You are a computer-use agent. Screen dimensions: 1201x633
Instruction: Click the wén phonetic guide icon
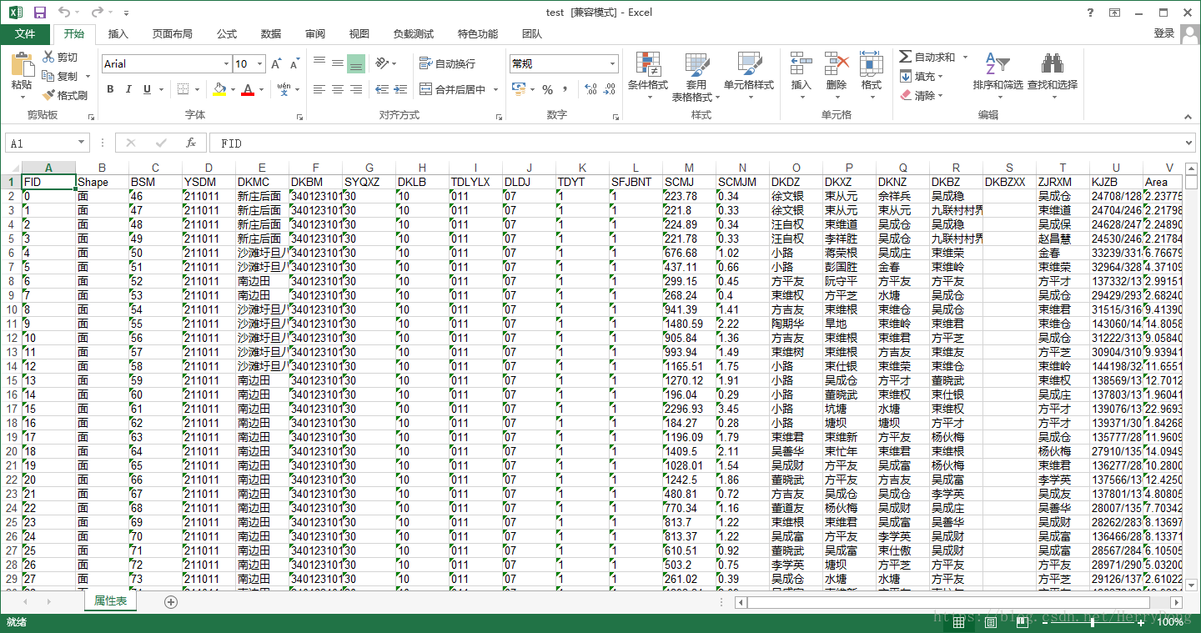coord(284,89)
